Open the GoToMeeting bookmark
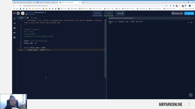195x109 pixels. click(x=37, y=9)
